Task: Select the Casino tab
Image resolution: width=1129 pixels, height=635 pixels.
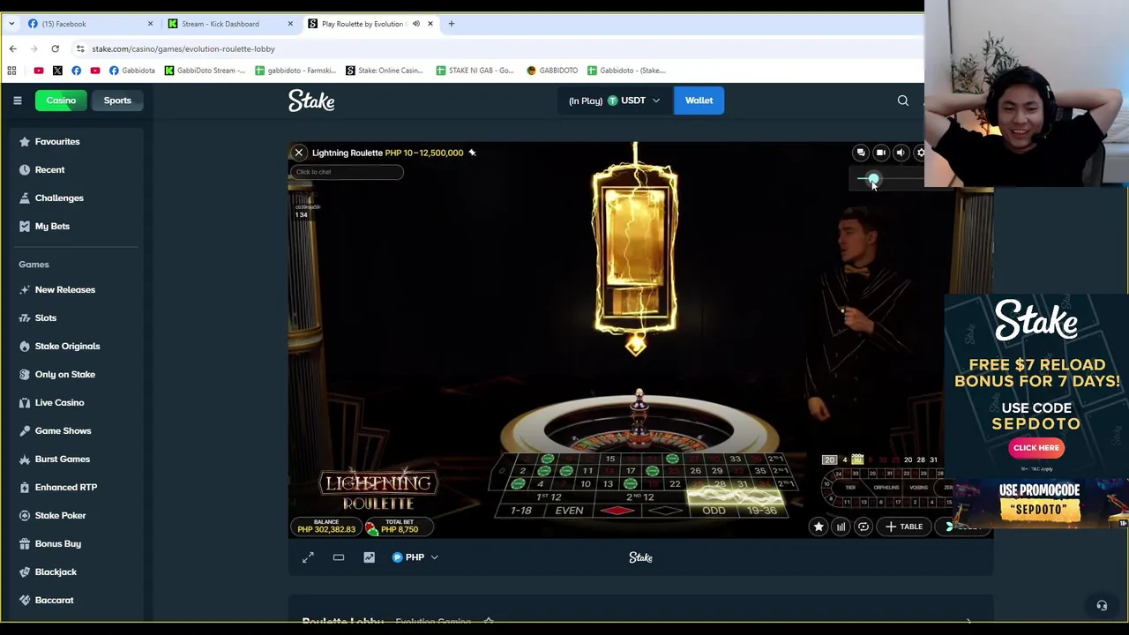Action: pyautogui.click(x=61, y=101)
